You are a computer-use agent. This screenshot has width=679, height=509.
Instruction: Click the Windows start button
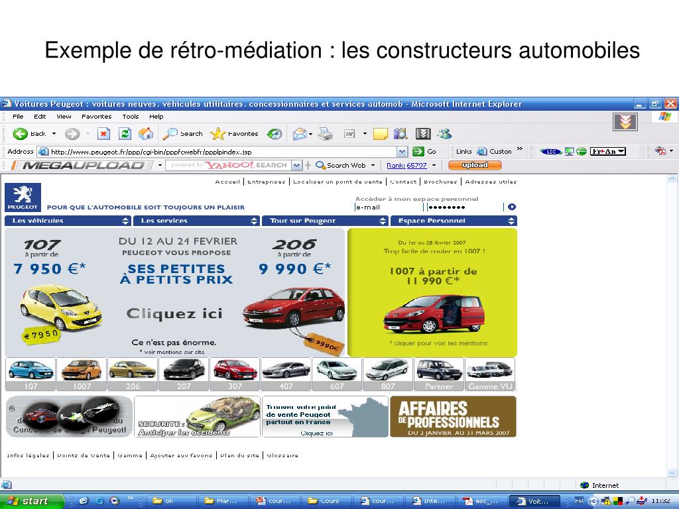[x=32, y=501]
